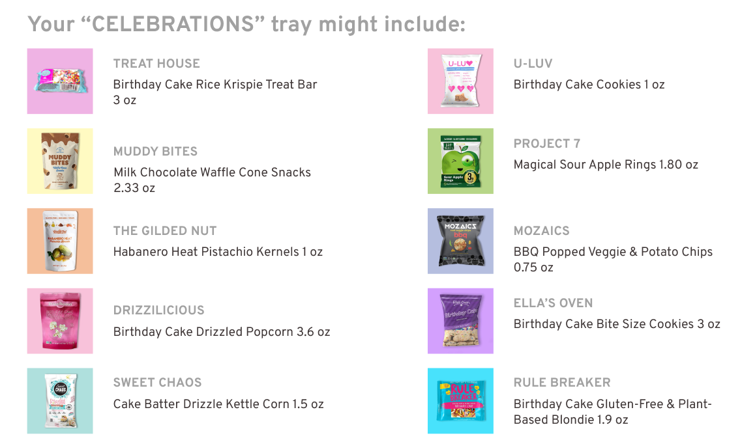Select the RULE BREAKER brand heading
Screen dimensions: 755x440
tap(562, 383)
